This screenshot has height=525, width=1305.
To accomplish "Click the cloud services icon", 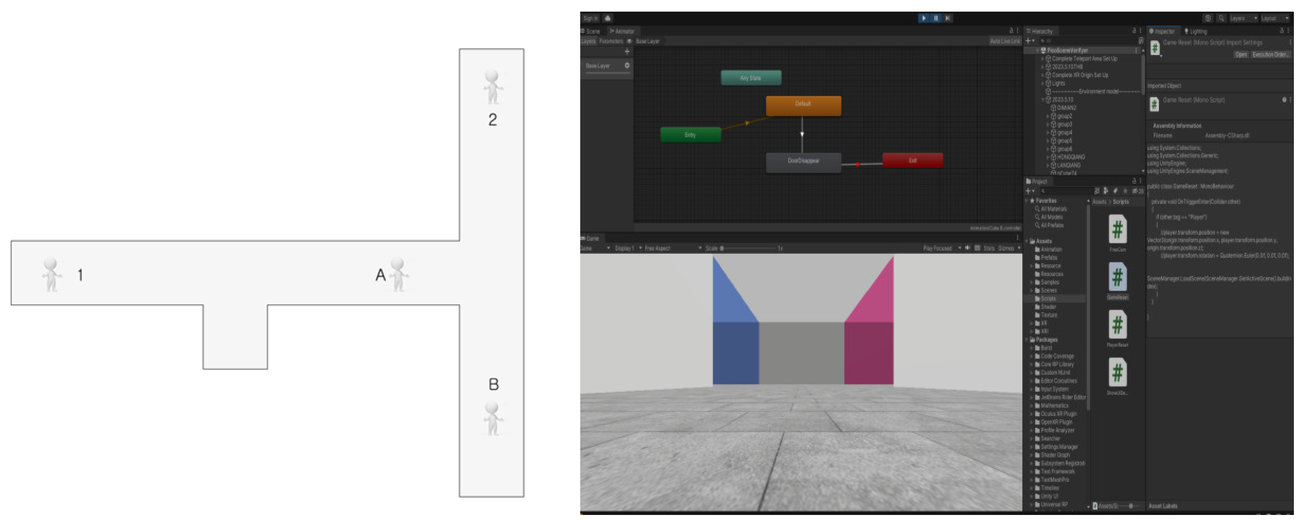I will (608, 18).
